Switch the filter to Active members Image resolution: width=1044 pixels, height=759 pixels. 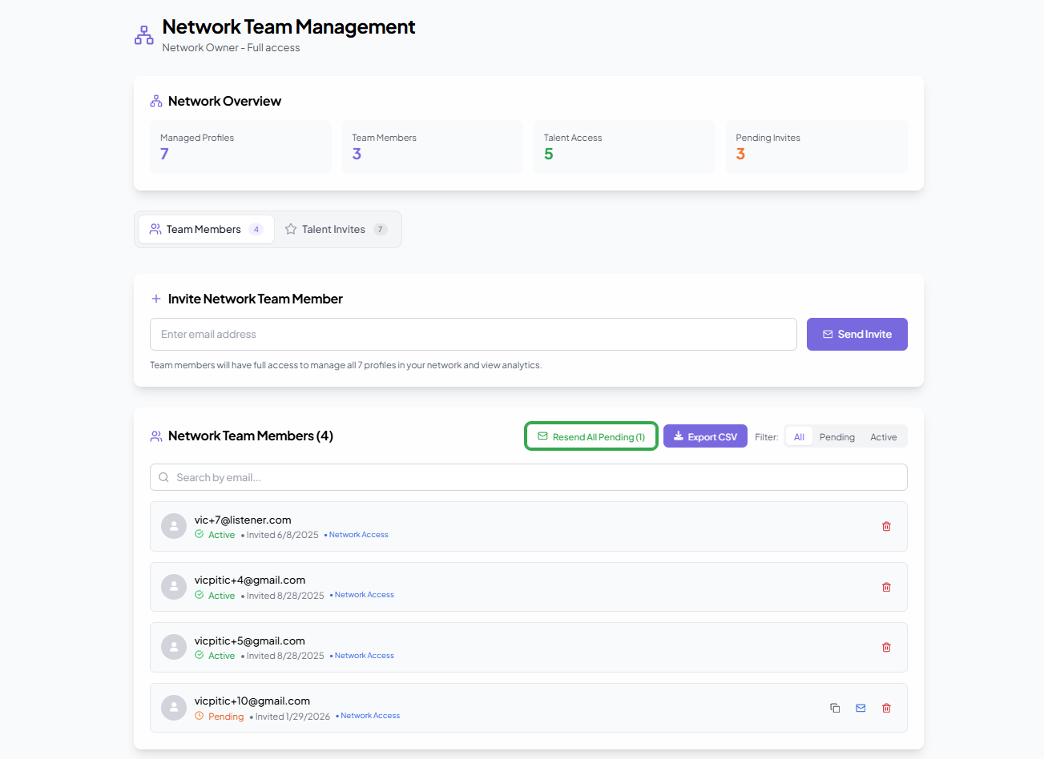(x=883, y=436)
